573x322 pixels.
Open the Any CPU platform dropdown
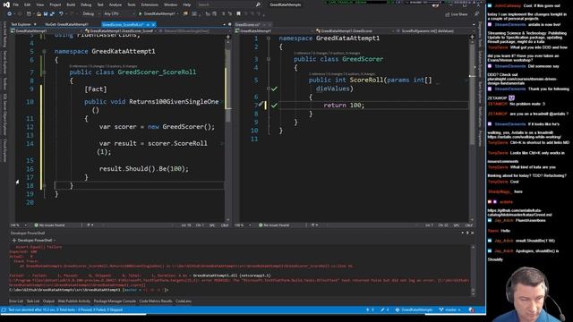tap(119, 14)
